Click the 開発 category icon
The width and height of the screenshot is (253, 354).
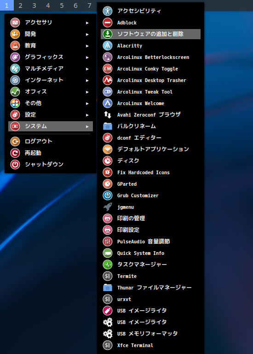tap(15, 34)
